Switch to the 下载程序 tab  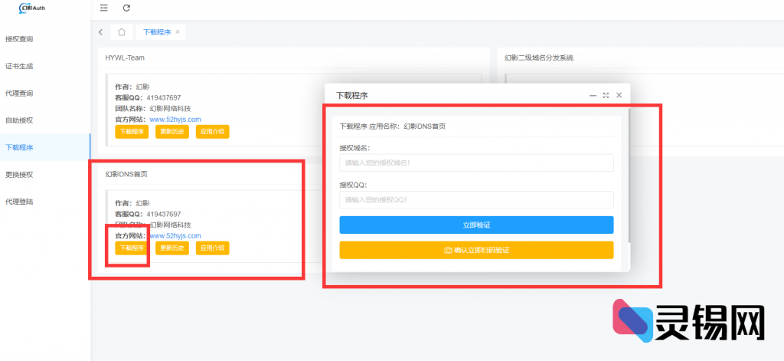click(157, 32)
